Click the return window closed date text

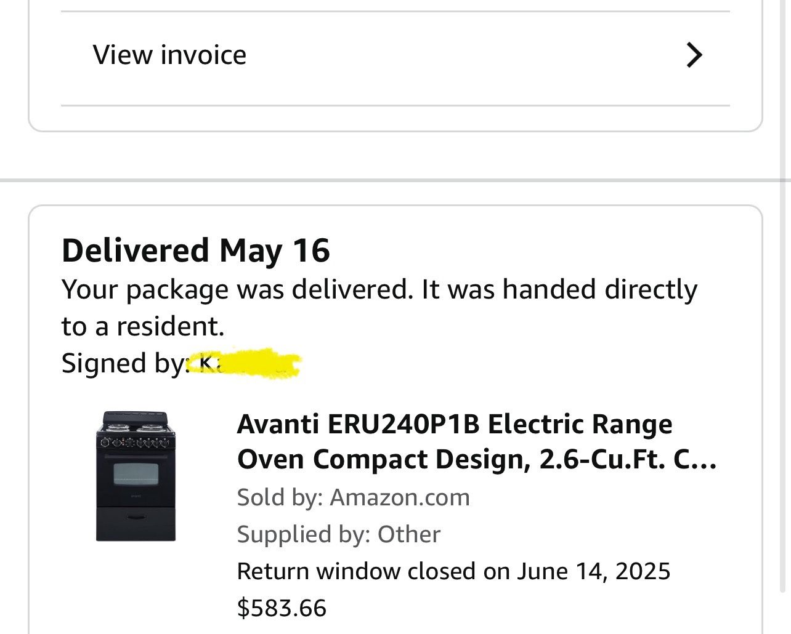coord(453,571)
